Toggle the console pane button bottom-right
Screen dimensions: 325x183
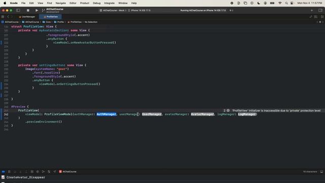pyautogui.click(x=321, y=172)
